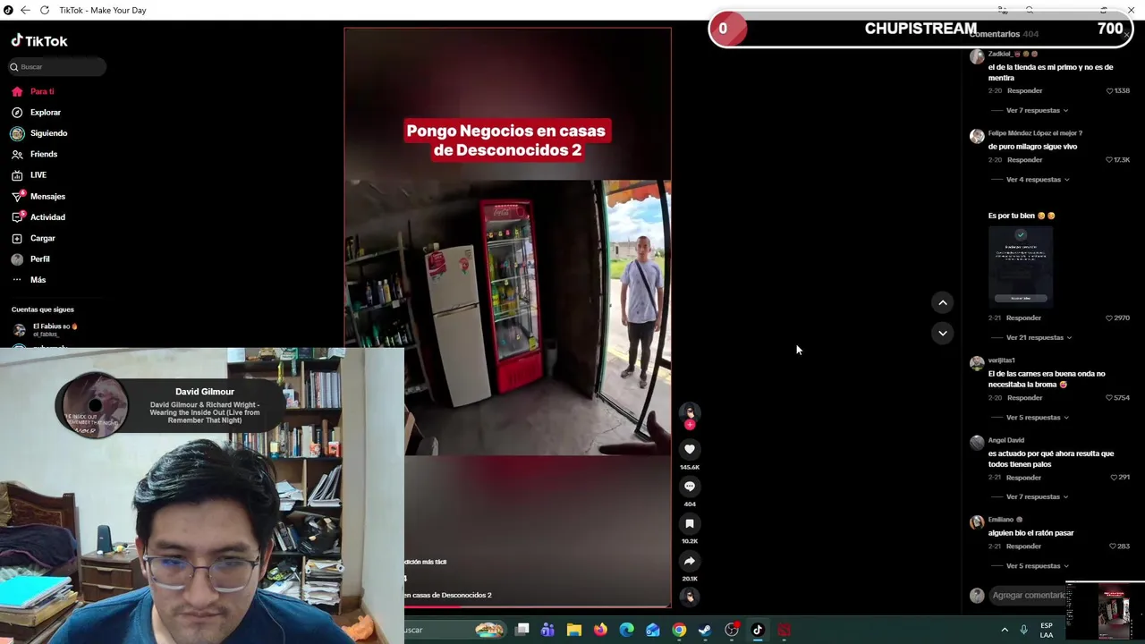The width and height of the screenshot is (1145, 644).
Task: Open Angel David's profile avatar
Action: (977, 443)
